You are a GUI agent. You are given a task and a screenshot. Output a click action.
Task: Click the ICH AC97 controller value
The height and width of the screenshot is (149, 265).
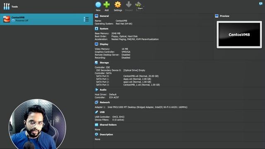[x=114, y=98]
